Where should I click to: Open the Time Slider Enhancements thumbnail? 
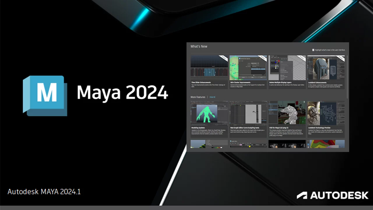(209, 68)
